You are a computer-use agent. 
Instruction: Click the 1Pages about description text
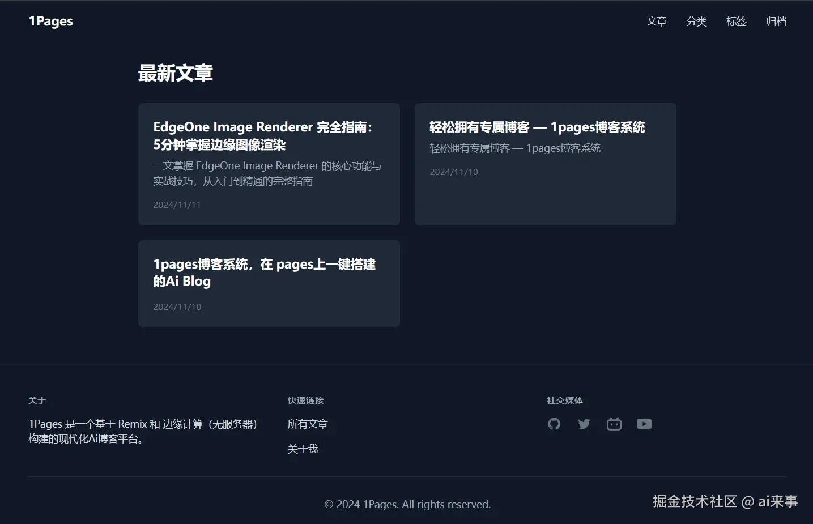(x=144, y=432)
